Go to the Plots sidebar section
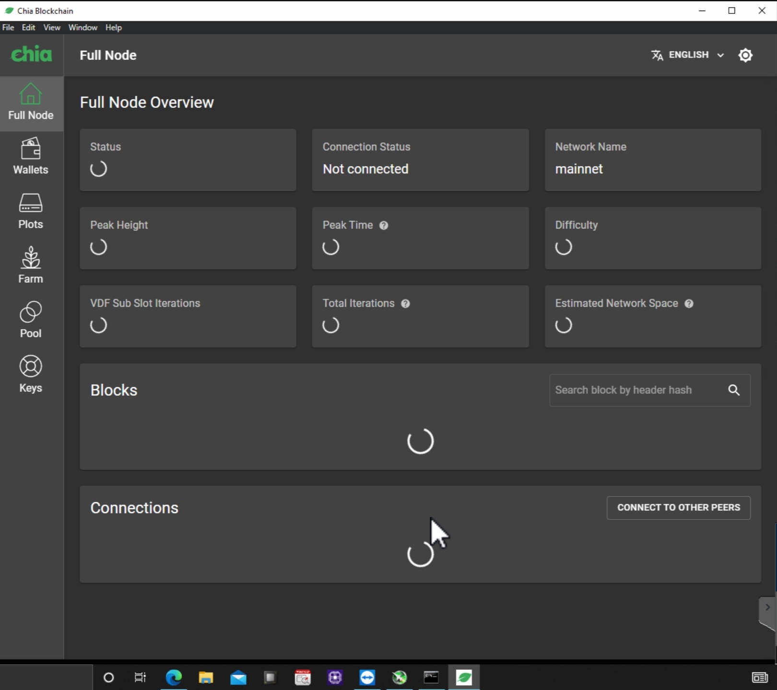The width and height of the screenshot is (777, 690). [31, 211]
